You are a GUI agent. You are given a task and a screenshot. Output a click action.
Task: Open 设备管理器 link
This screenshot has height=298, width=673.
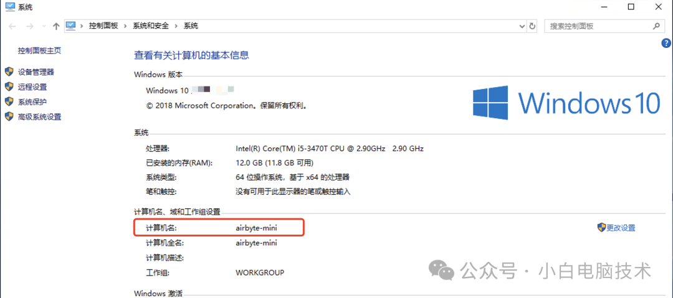tap(36, 72)
